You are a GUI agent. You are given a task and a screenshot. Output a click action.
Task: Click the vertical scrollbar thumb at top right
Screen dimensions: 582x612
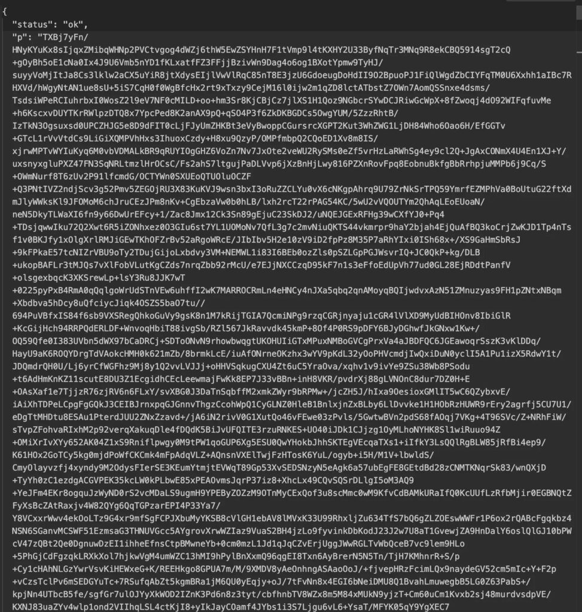(x=579, y=12)
